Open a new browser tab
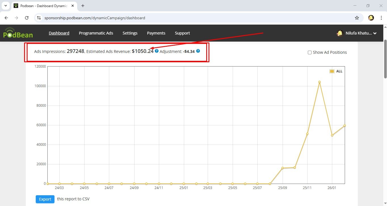The height and width of the screenshot is (206, 387). (x=83, y=6)
